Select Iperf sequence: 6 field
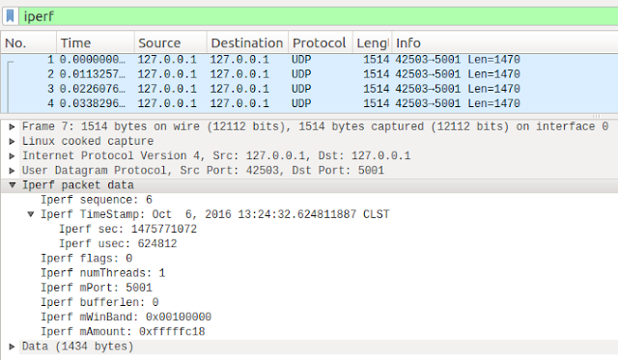 pos(97,200)
